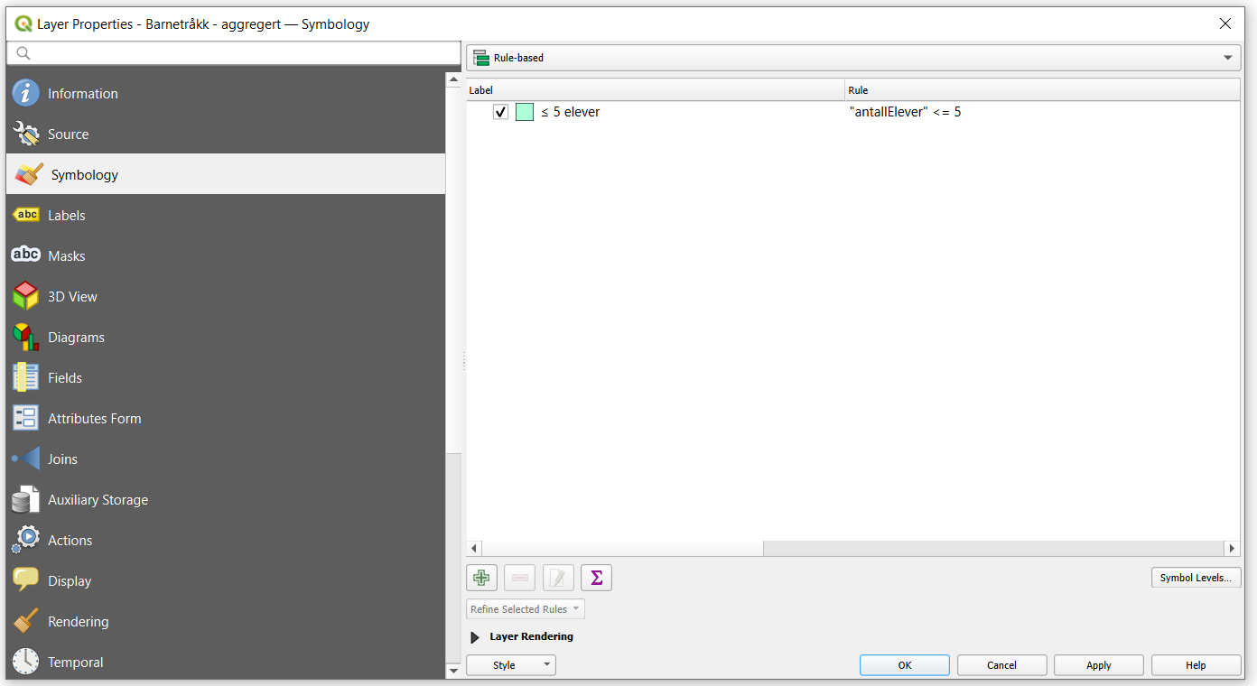
Task: Click rules list horizontal scroll left arrow
Action: [475, 548]
